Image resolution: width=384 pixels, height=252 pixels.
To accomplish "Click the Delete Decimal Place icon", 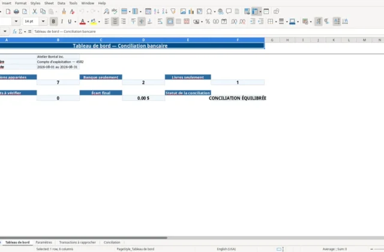I will 242,22.
